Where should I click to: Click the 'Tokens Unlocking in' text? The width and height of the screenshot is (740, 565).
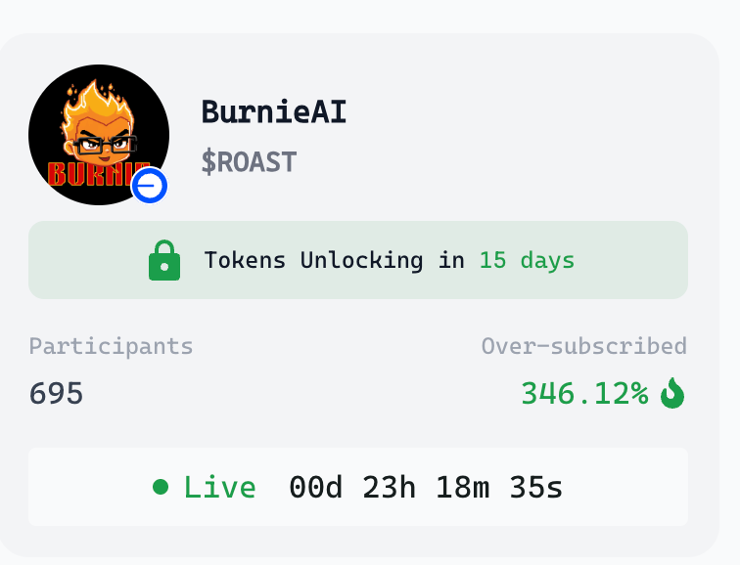[335, 260]
